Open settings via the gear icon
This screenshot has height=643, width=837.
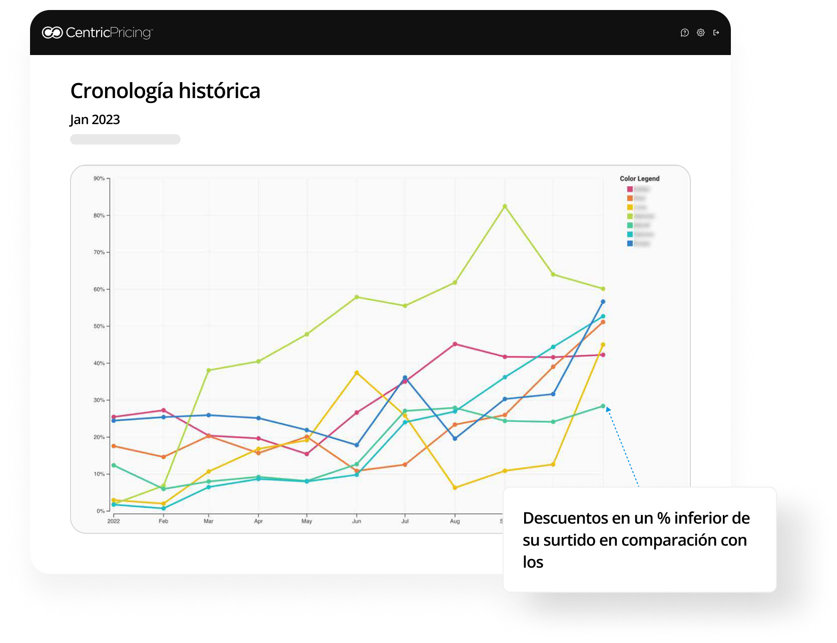700,33
